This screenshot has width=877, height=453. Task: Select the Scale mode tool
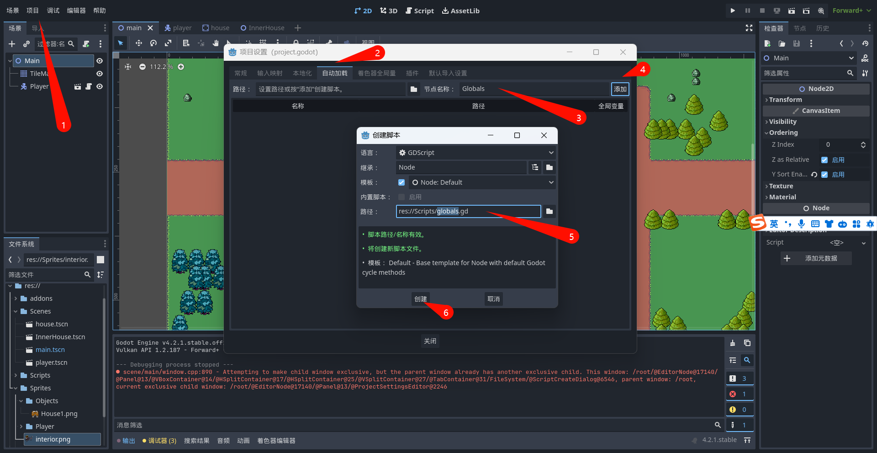[168, 43]
